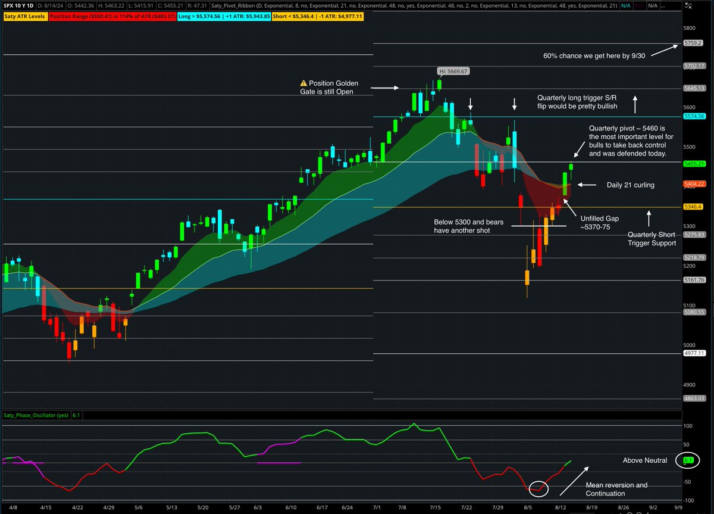Click the green 5455.21 last price tag

[695, 164]
